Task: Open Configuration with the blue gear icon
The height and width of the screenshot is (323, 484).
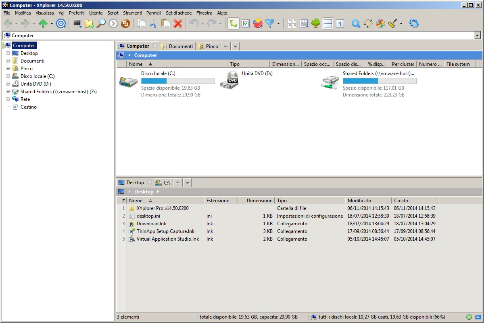Action: [x=414, y=23]
